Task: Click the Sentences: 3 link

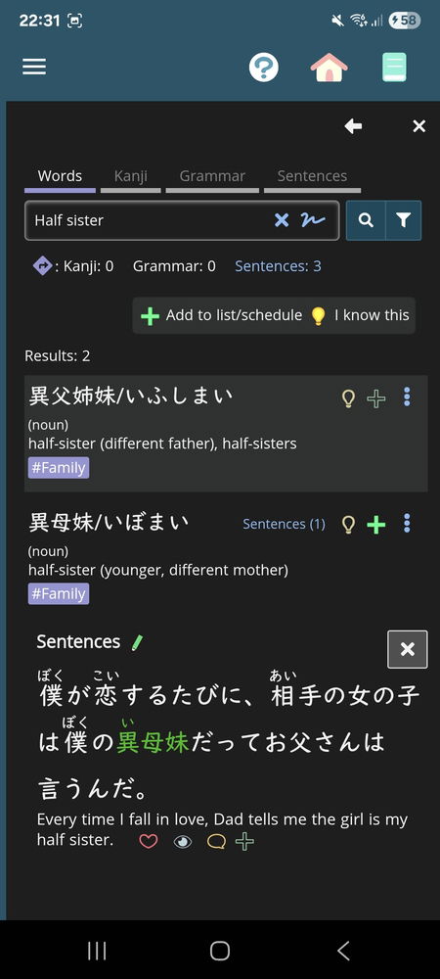Action: [278, 266]
